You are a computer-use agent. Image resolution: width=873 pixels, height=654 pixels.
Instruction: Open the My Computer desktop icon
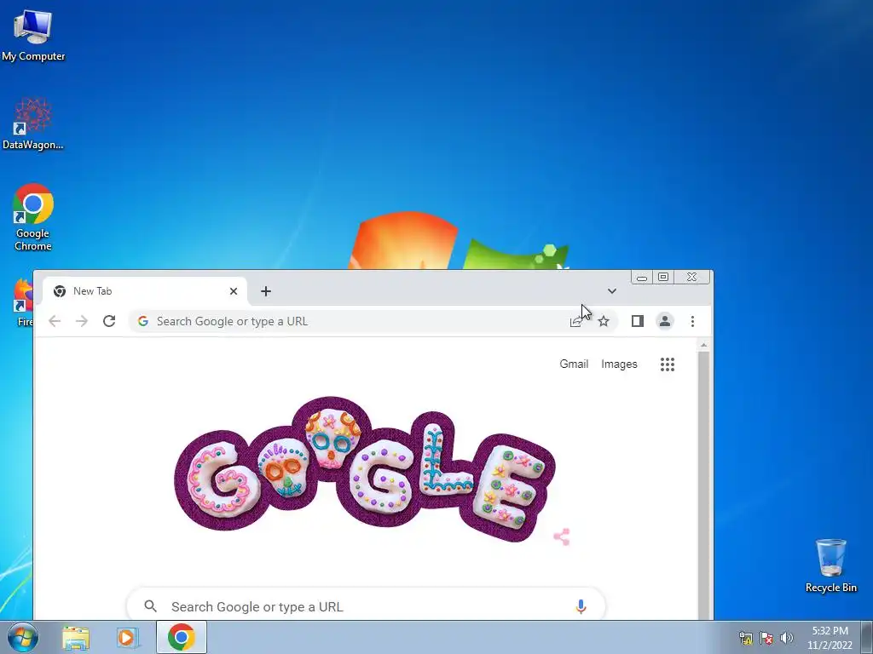coord(33,35)
